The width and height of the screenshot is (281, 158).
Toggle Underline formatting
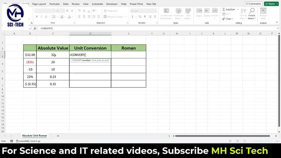point(46,17)
